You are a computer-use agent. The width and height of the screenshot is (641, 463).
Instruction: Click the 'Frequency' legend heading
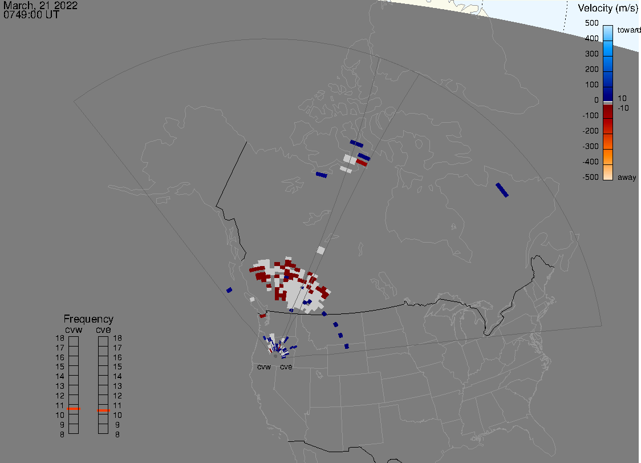(88, 319)
